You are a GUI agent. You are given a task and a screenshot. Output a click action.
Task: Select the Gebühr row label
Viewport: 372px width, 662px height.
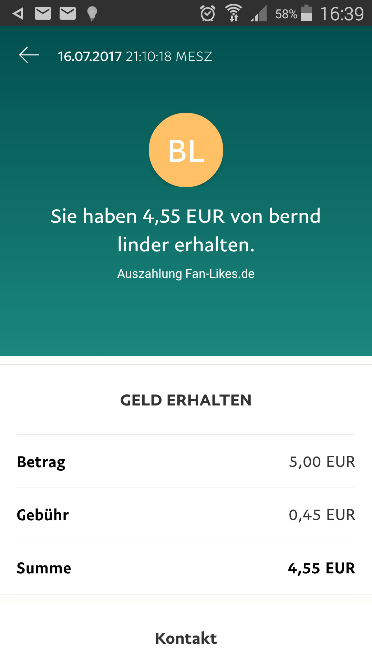click(43, 515)
